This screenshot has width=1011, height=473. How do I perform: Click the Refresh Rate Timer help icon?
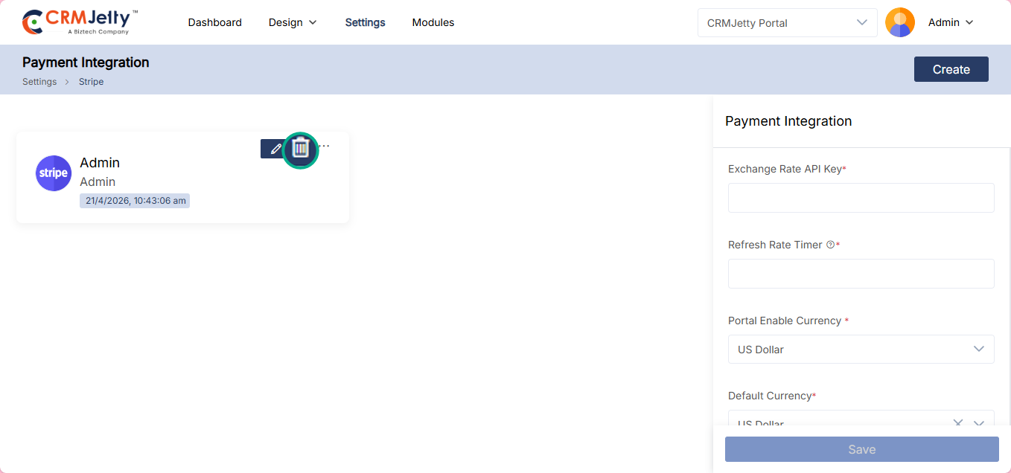(830, 245)
